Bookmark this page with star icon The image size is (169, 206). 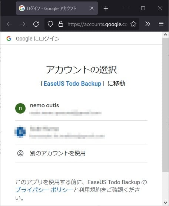click(133, 24)
